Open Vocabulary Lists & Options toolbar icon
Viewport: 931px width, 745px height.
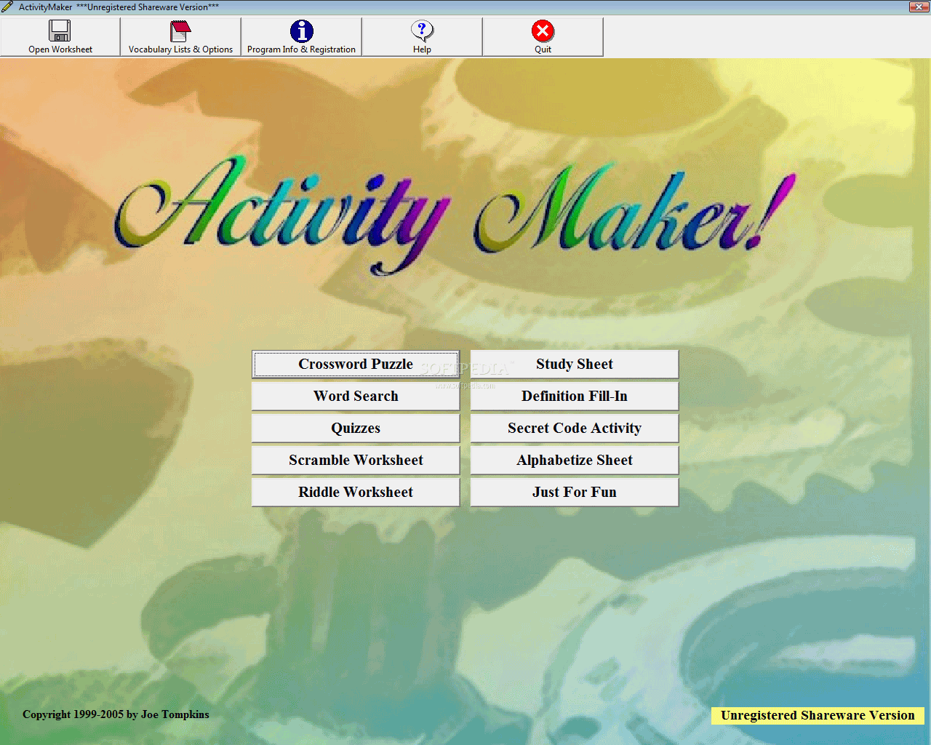[180, 31]
